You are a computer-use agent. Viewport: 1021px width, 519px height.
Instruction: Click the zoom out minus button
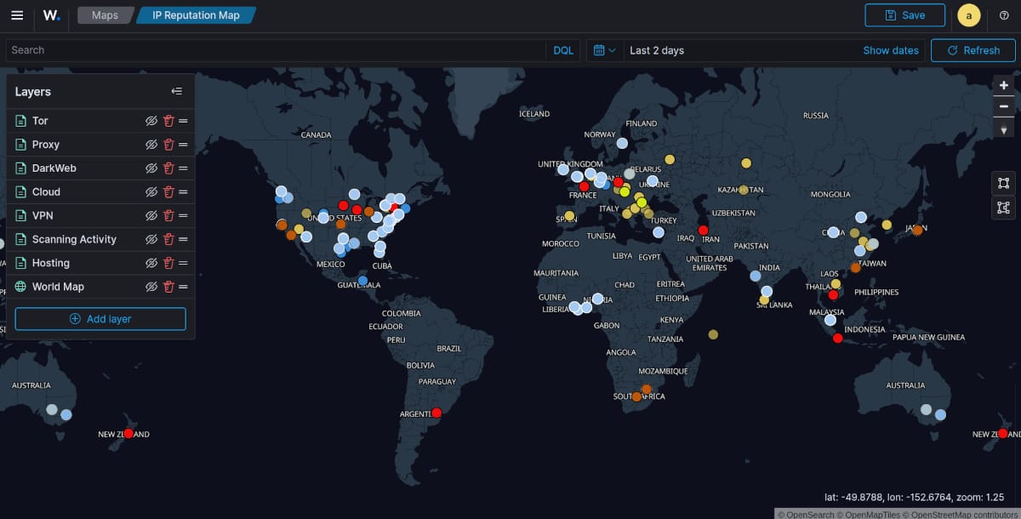[x=1004, y=106]
